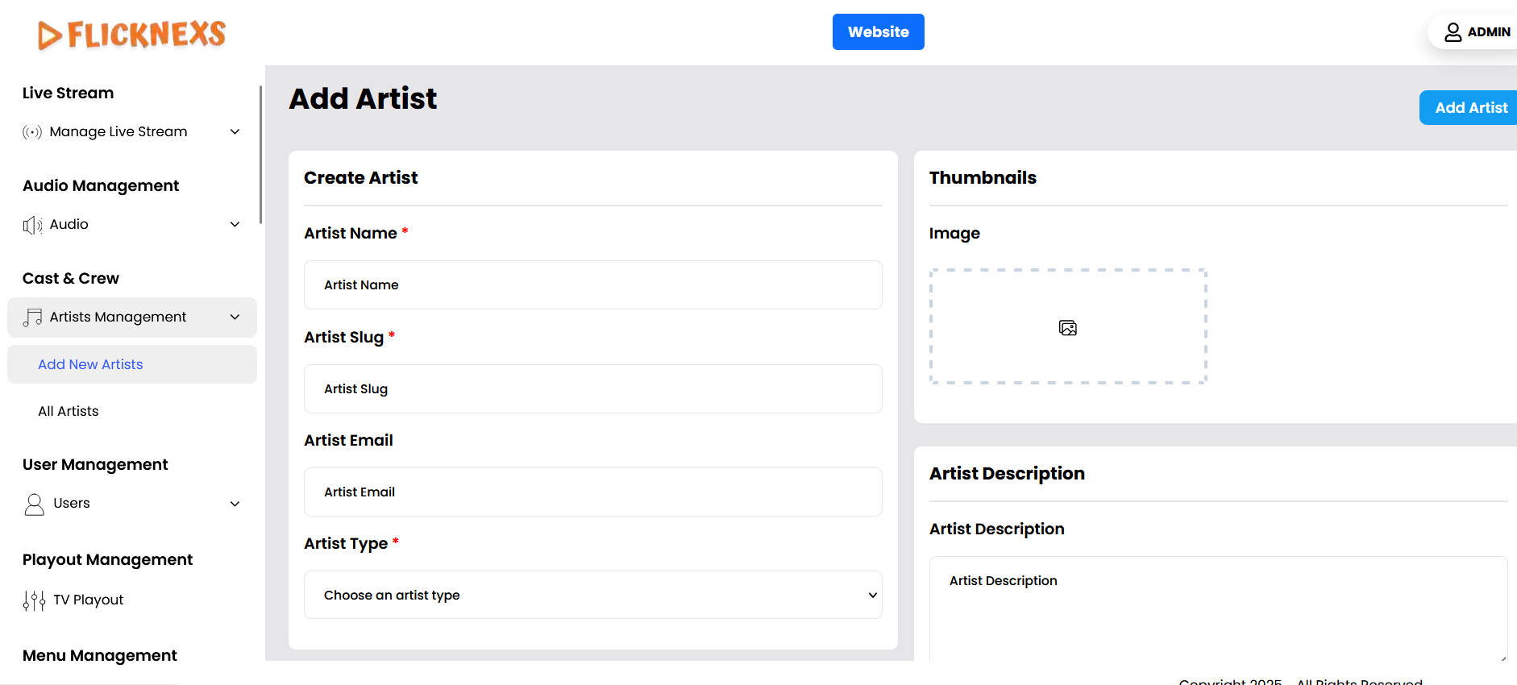
Task: Click the TV Playout sliders icon
Action: coord(34,600)
